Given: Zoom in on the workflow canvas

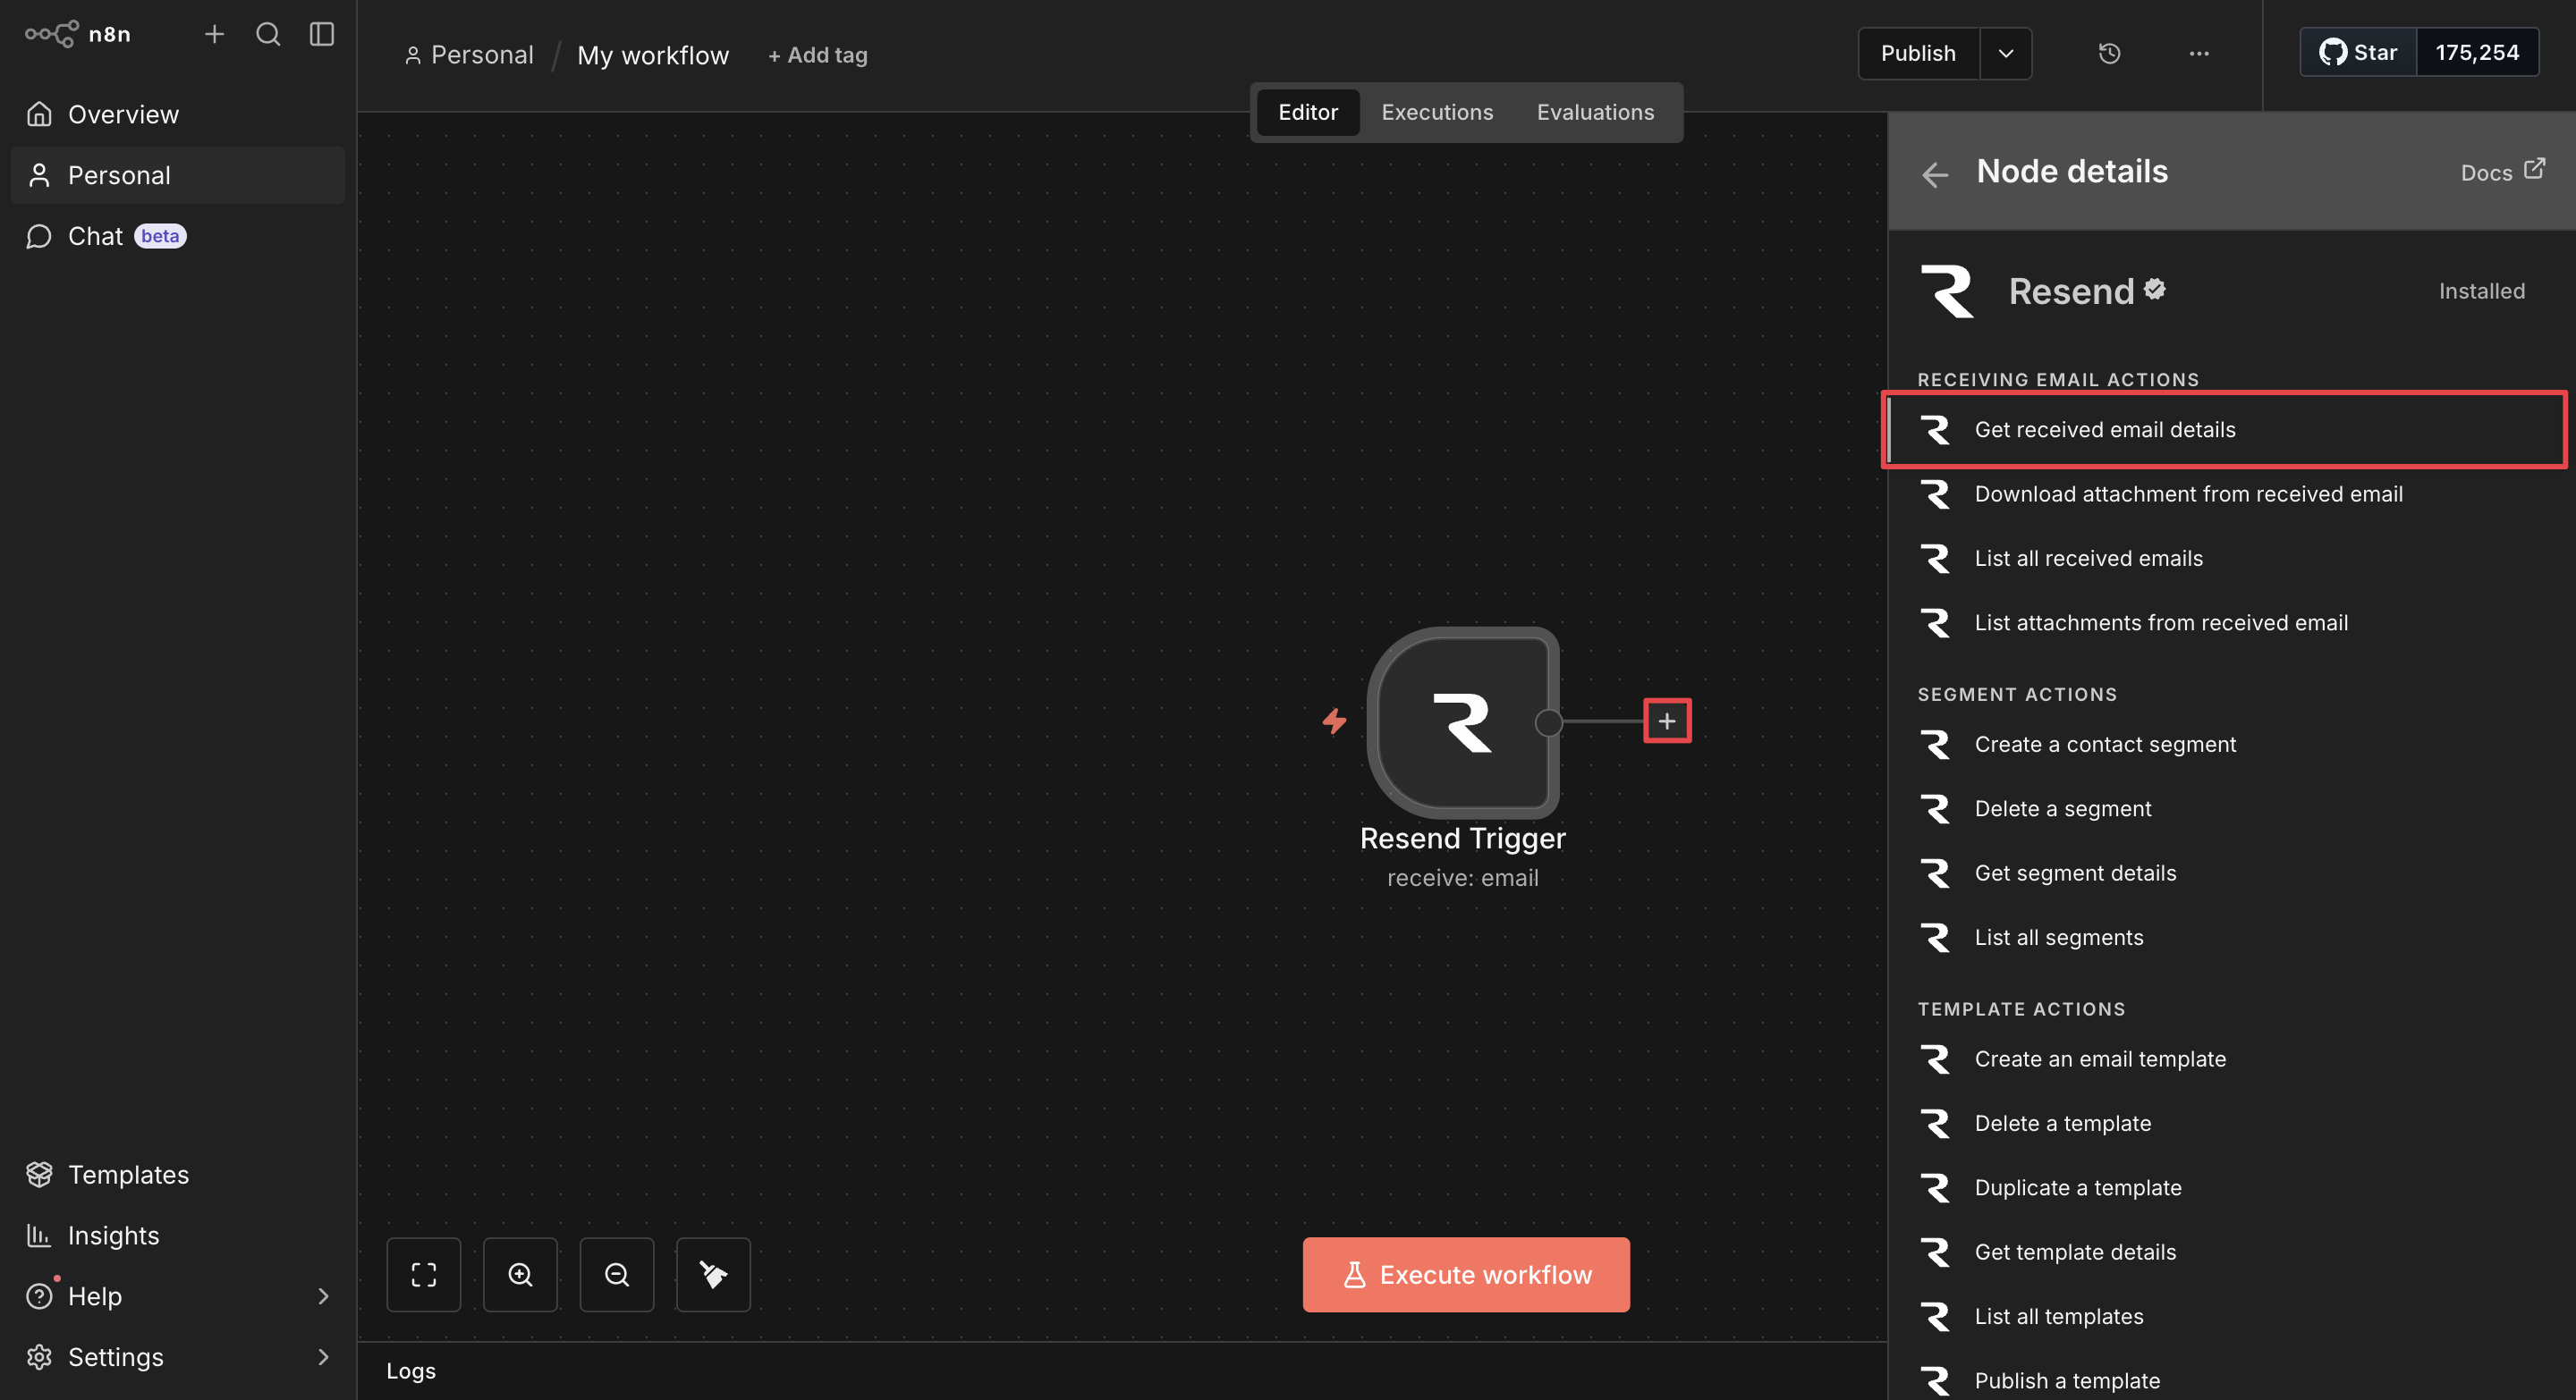Looking at the screenshot, I should 520,1274.
